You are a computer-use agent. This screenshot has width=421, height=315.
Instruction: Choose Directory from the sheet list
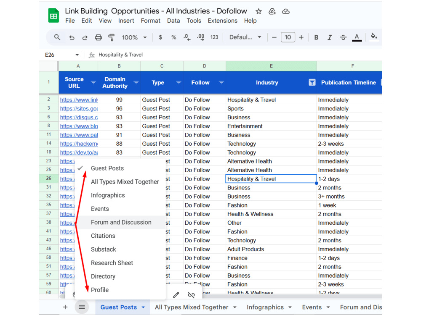coord(120,276)
